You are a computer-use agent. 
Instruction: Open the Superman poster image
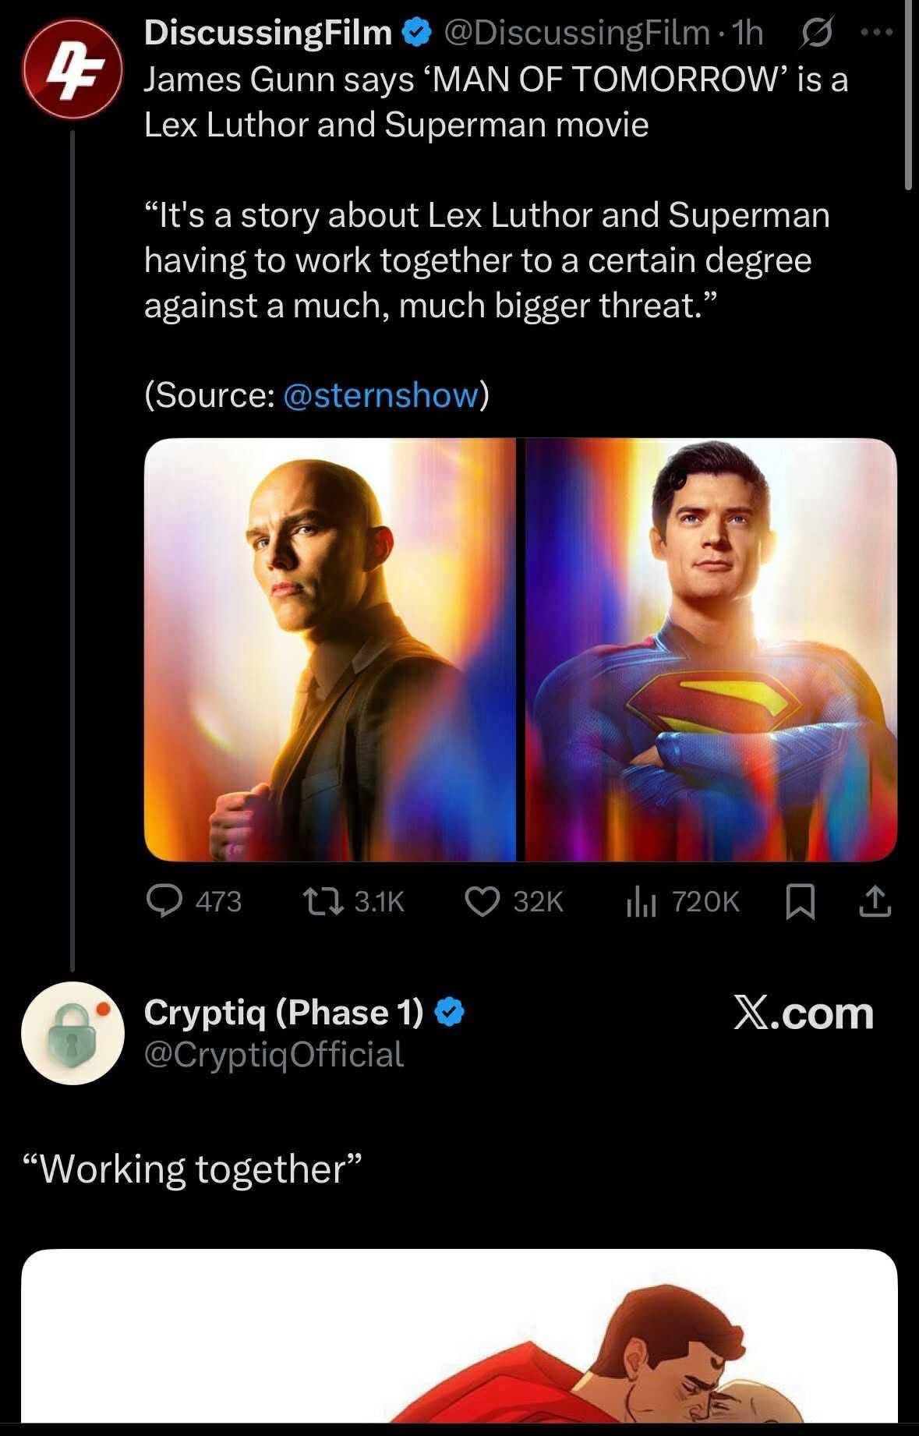coord(711,649)
